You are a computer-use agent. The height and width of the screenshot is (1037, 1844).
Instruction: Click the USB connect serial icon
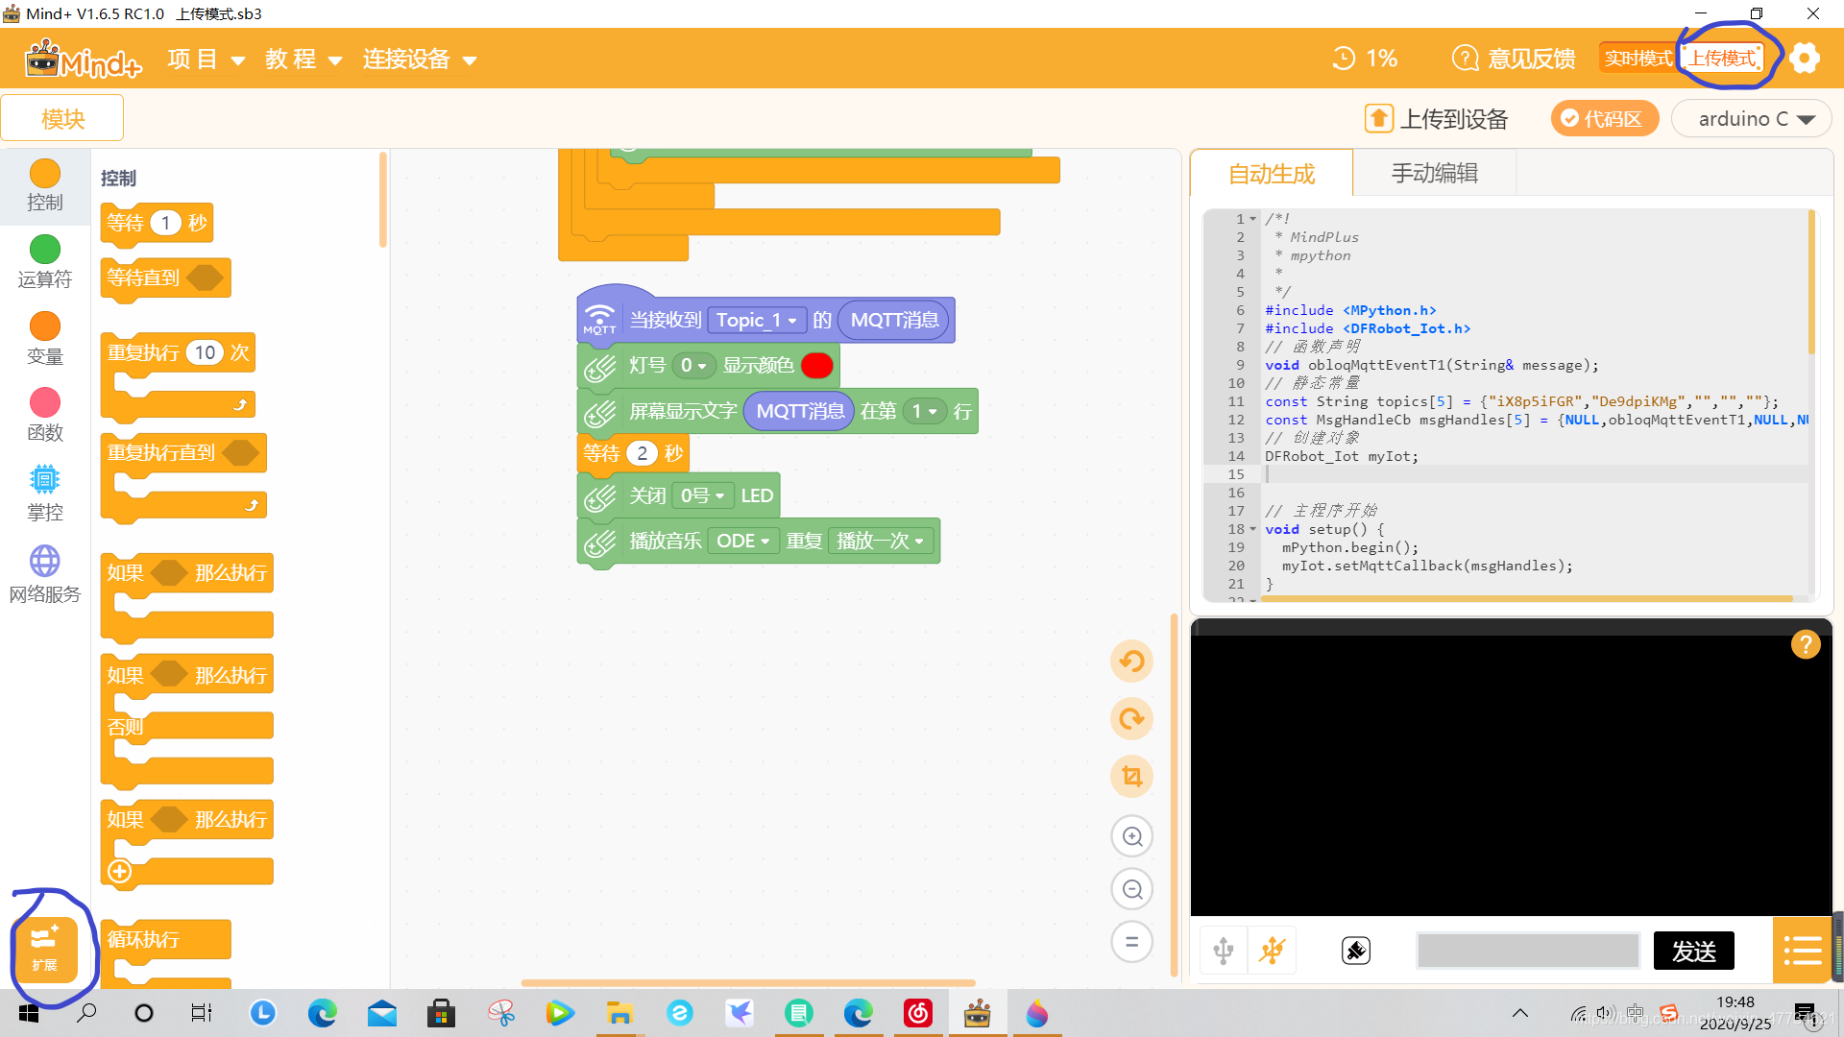click(1224, 951)
